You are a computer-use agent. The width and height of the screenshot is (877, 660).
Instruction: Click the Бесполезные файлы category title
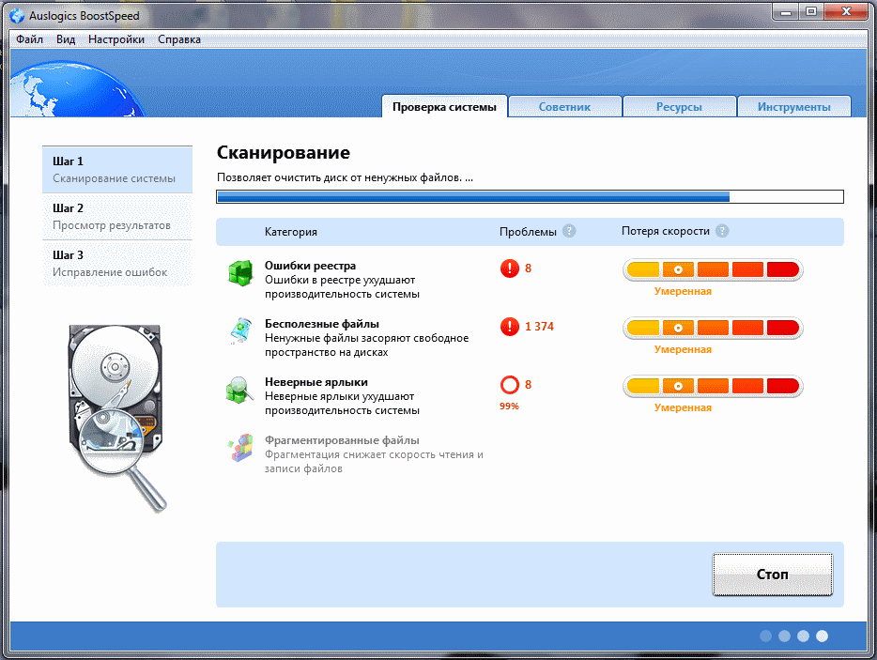pyautogui.click(x=322, y=324)
